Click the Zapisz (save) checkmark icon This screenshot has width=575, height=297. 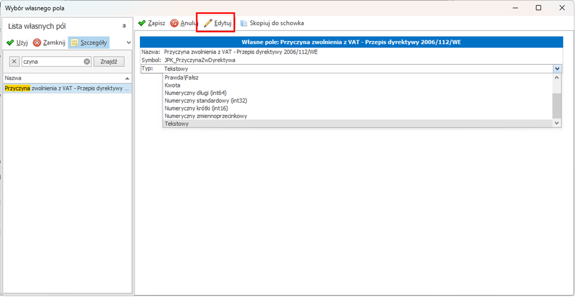coord(142,23)
